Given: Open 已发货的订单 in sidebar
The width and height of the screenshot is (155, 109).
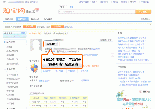Looking at the screenshot, I should pos(12,87).
